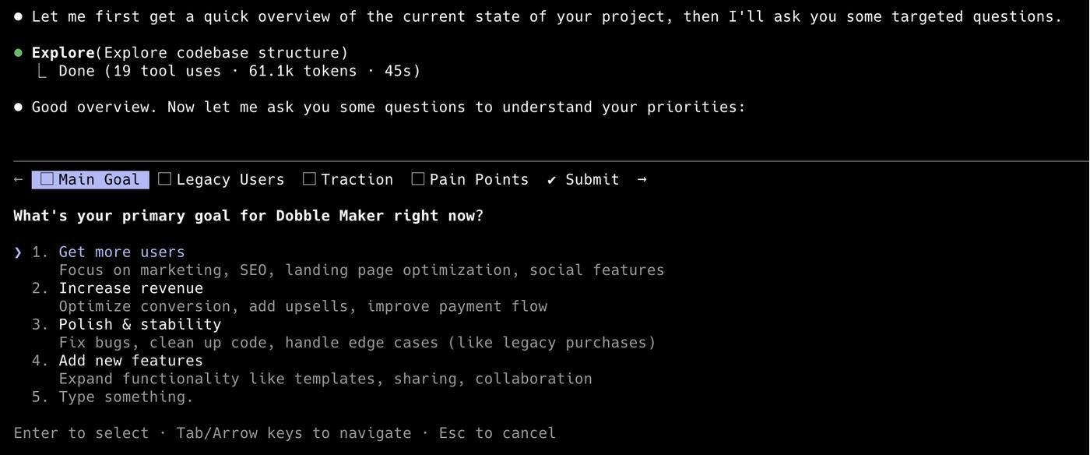Select the Add new features option
Viewport: 1090px width, 455px height.
[x=131, y=361]
